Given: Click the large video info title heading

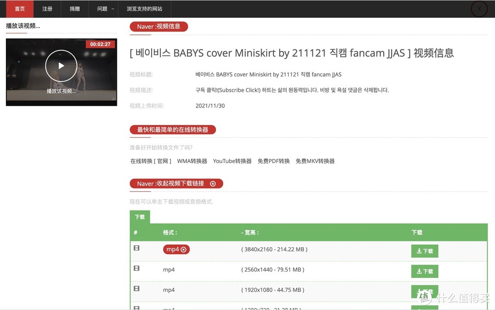Looking at the screenshot, I should 291,53.
